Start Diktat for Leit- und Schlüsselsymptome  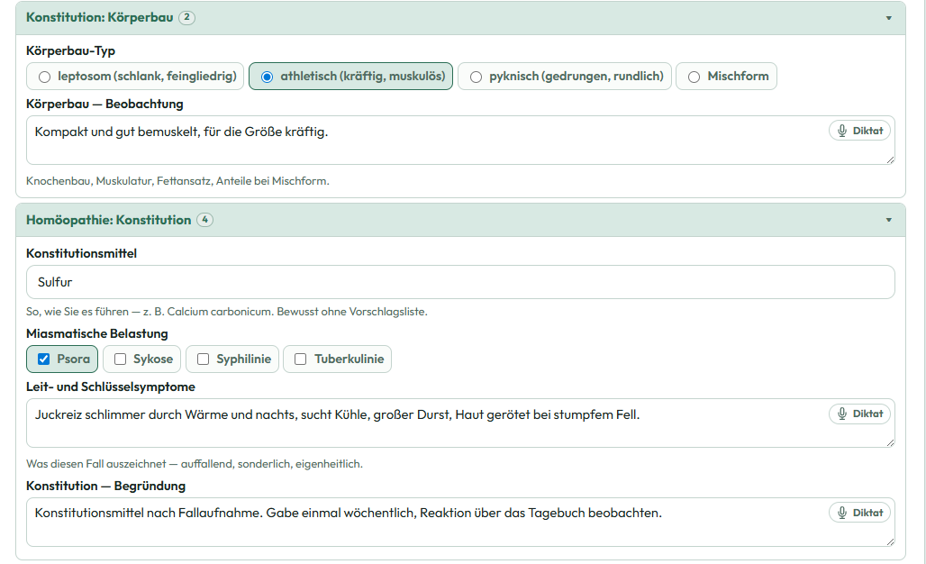860,414
